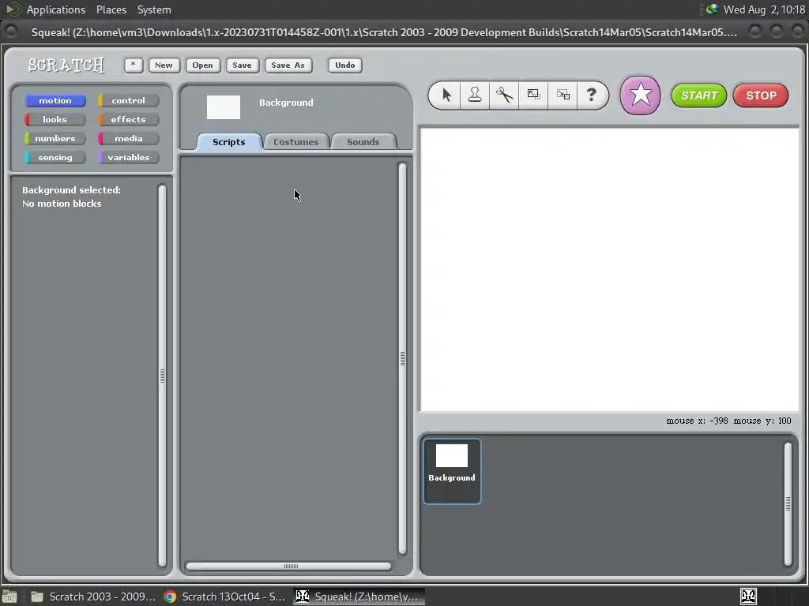Click the 'Background selected:' text
This screenshot has height=606, width=809.
(71, 190)
